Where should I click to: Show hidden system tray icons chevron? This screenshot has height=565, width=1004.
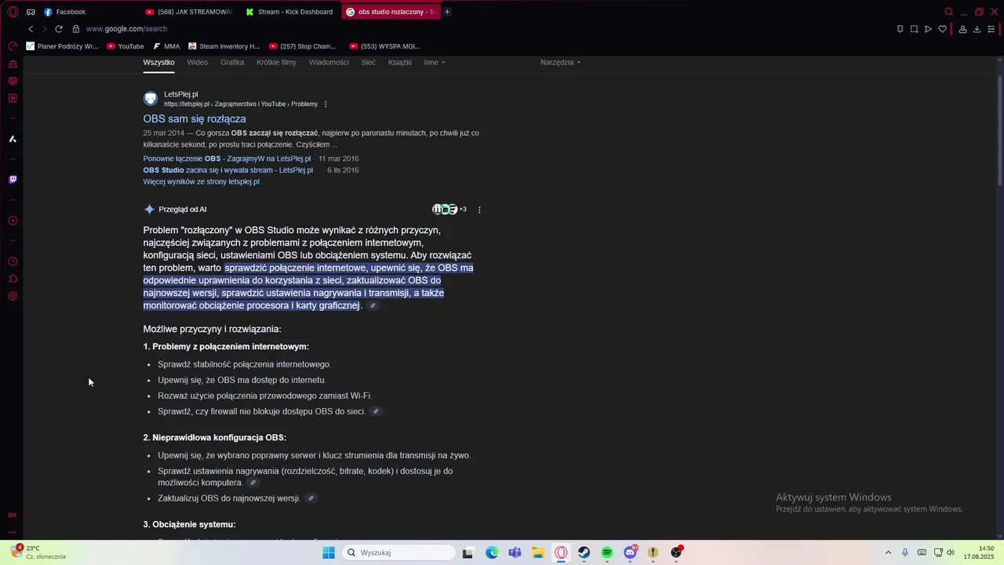[x=888, y=552]
